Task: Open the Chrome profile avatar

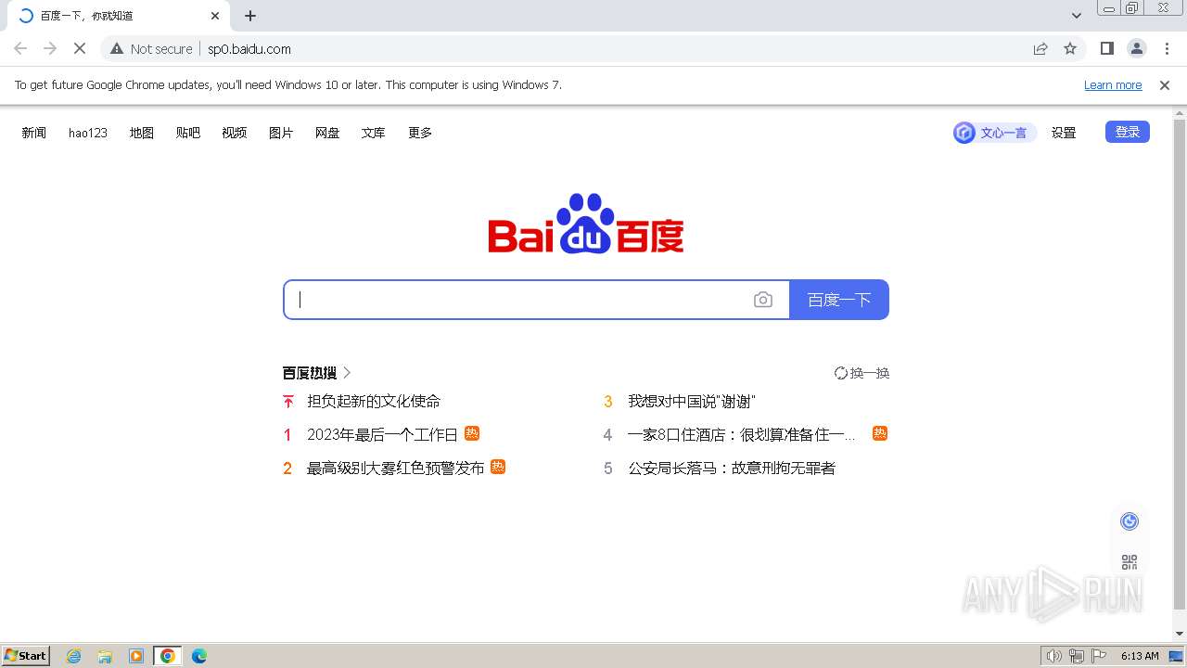Action: point(1136,48)
